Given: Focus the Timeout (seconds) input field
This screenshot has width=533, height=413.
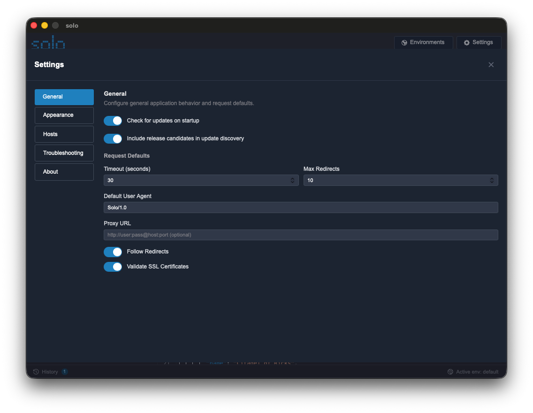Looking at the screenshot, I should (201, 180).
